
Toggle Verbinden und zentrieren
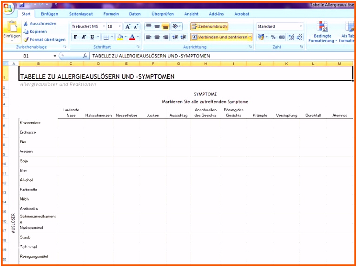(219, 37)
